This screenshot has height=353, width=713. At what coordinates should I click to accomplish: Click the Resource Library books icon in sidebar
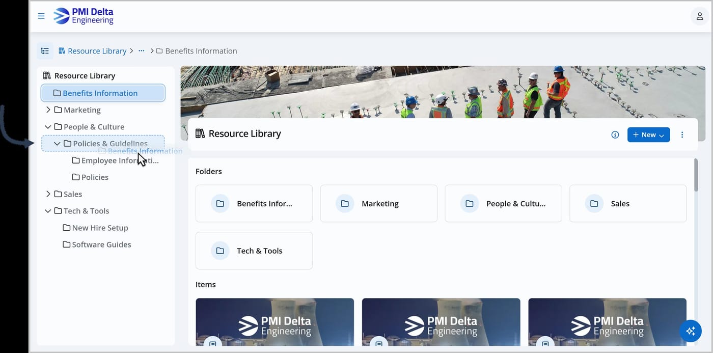pyautogui.click(x=47, y=75)
